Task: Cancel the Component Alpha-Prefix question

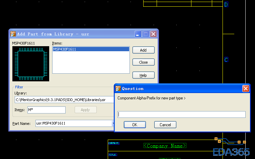Action: (x=165, y=125)
